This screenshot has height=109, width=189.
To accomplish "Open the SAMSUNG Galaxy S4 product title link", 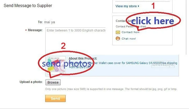I will click(x=123, y=65).
